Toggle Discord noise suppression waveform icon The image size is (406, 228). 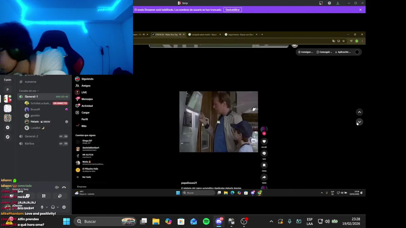(x=57, y=187)
